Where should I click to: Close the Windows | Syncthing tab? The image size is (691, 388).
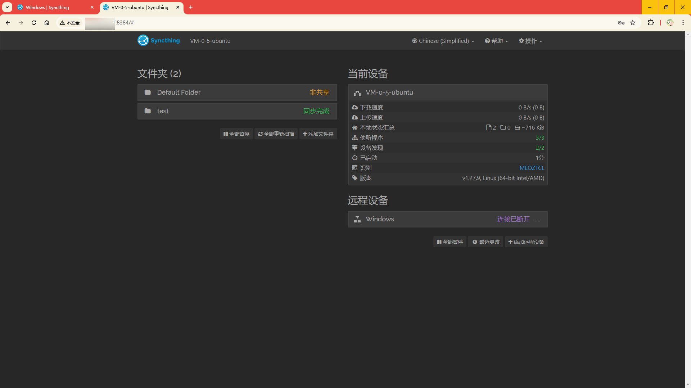pyautogui.click(x=92, y=7)
